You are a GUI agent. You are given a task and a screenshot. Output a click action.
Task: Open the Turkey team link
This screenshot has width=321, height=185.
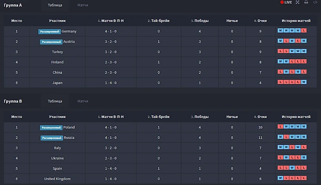[58, 52]
